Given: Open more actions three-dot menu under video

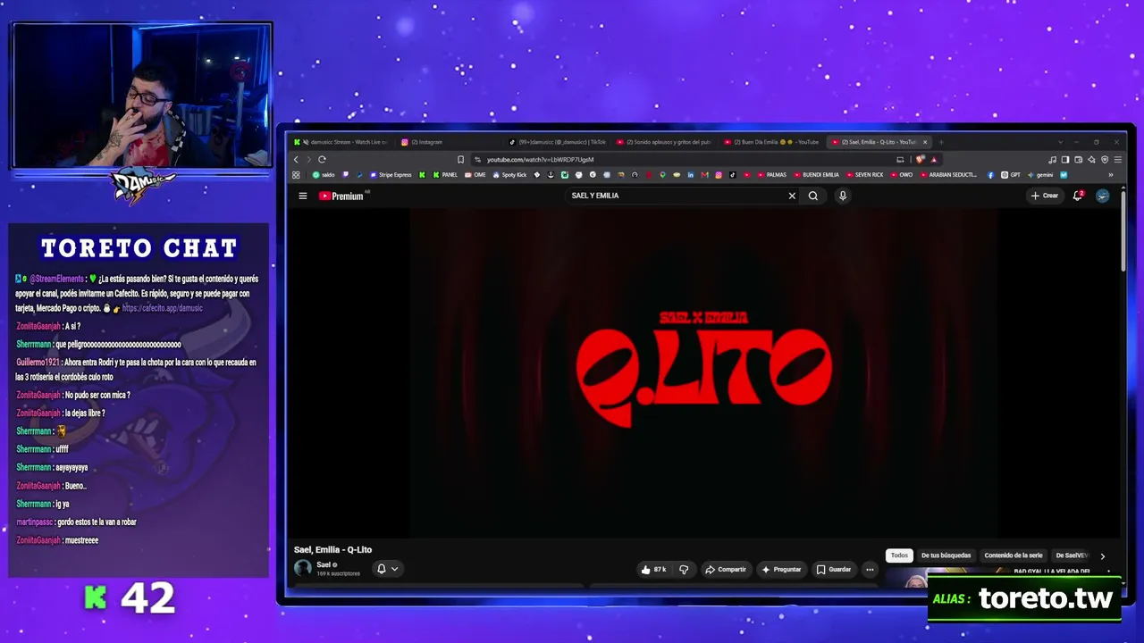Looking at the screenshot, I should pos(870,569).
